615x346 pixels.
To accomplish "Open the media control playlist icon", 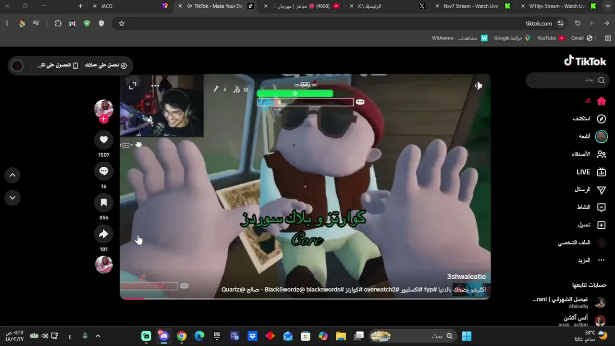I will [x=36, y=23].
